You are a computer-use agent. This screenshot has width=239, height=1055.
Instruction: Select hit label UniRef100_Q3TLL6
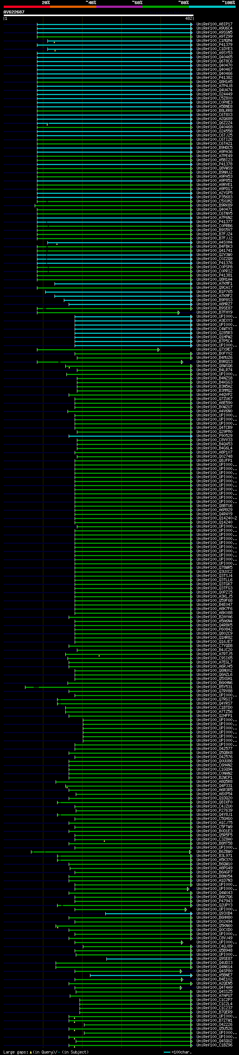[x=214, y=580]
